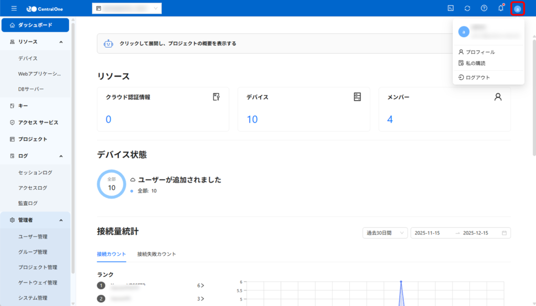Click the hamburger menu icon
The image size is (536, 306).
pos(14,8)
